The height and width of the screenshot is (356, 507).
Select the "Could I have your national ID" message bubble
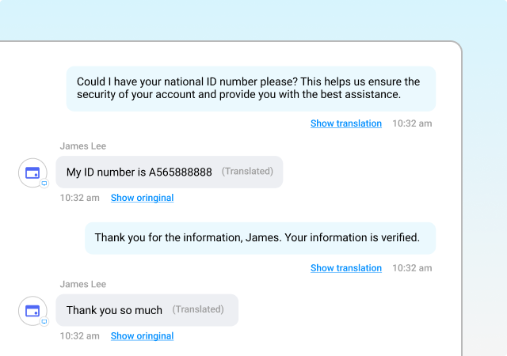point(251,89)
